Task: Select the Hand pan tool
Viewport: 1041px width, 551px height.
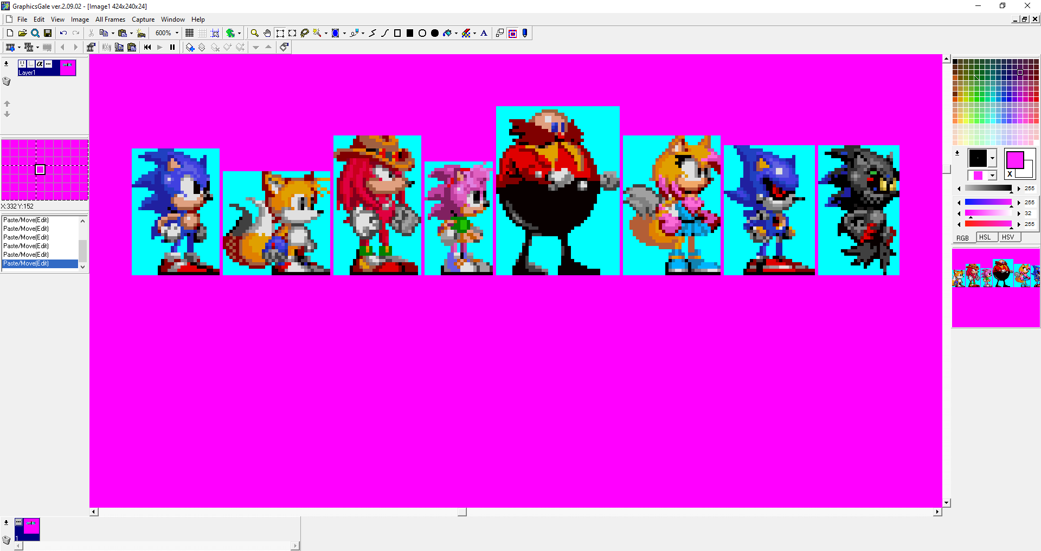Action: [267, 33]
